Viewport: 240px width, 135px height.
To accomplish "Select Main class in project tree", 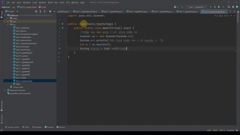I will point(18,84).
